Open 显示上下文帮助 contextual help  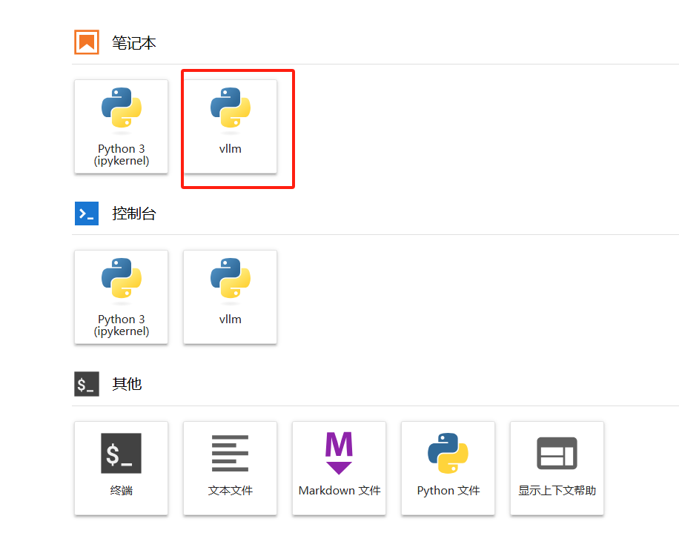[557, 468]
